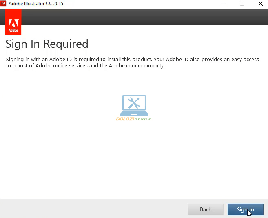Click the Sign In button
Viewport: 268px width, 218px height.
pyautogui.click(x=245, y=209)
